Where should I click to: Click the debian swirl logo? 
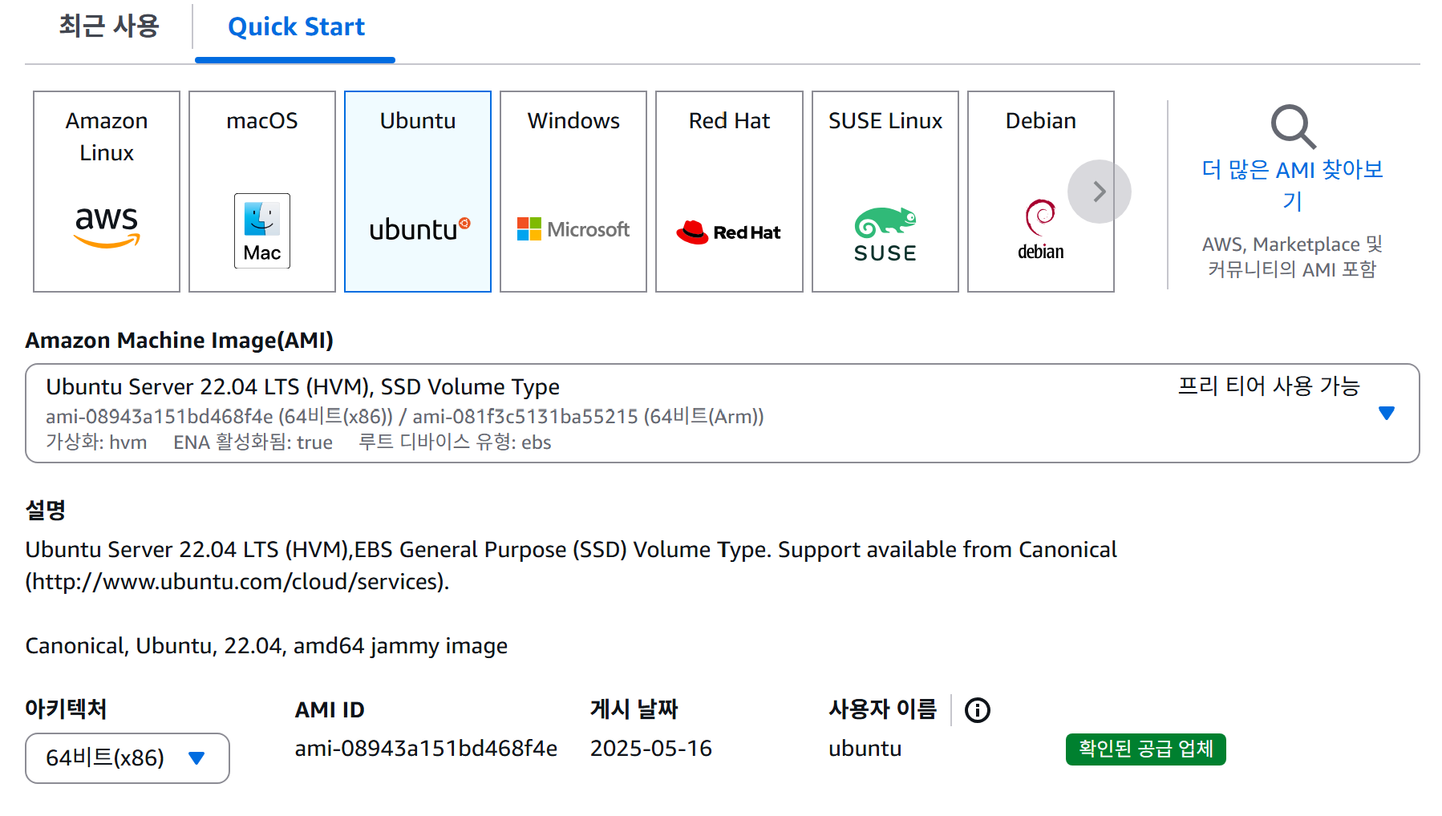tap(1040, 230)
